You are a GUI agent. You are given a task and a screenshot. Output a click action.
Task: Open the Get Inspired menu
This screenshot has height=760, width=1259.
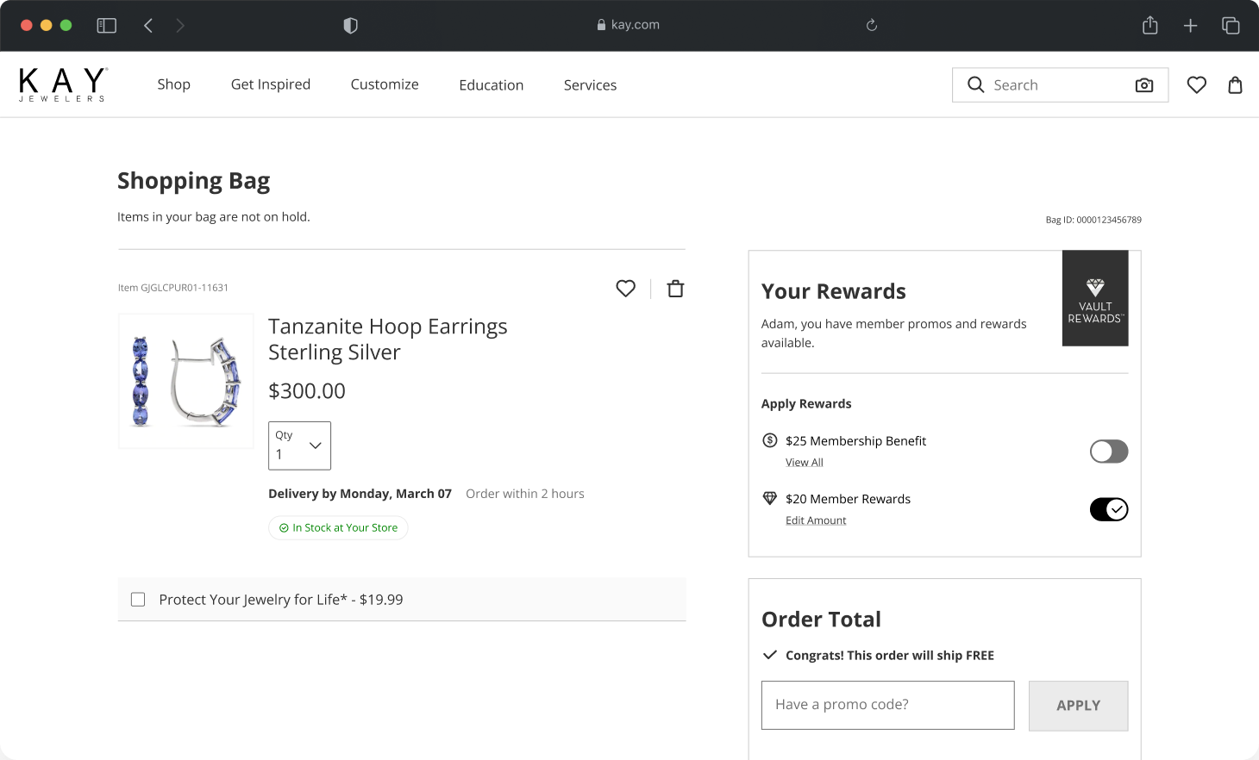(271, 84)
